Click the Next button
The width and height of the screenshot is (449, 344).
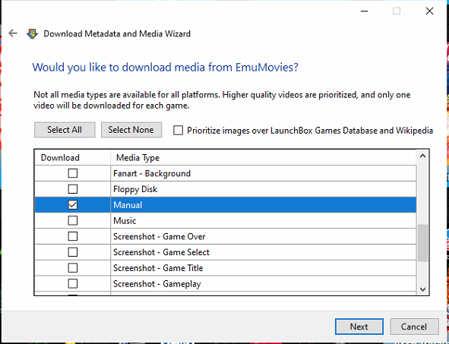pos(359,327)
